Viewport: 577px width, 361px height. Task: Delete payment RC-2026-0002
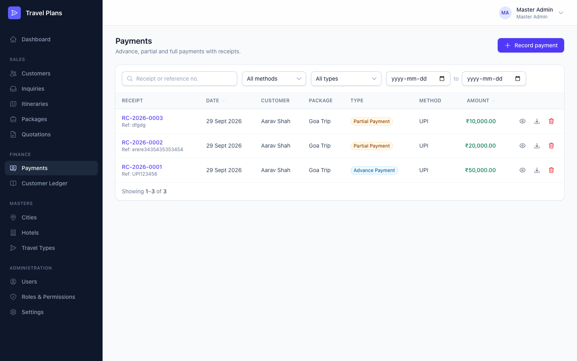(551, 146)
